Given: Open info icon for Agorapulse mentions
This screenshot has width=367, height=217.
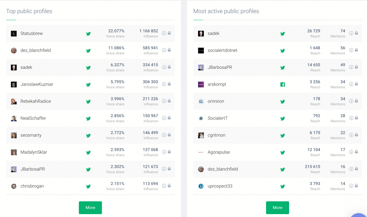Looking at the screenshot, I should click(x=351, y=152).
